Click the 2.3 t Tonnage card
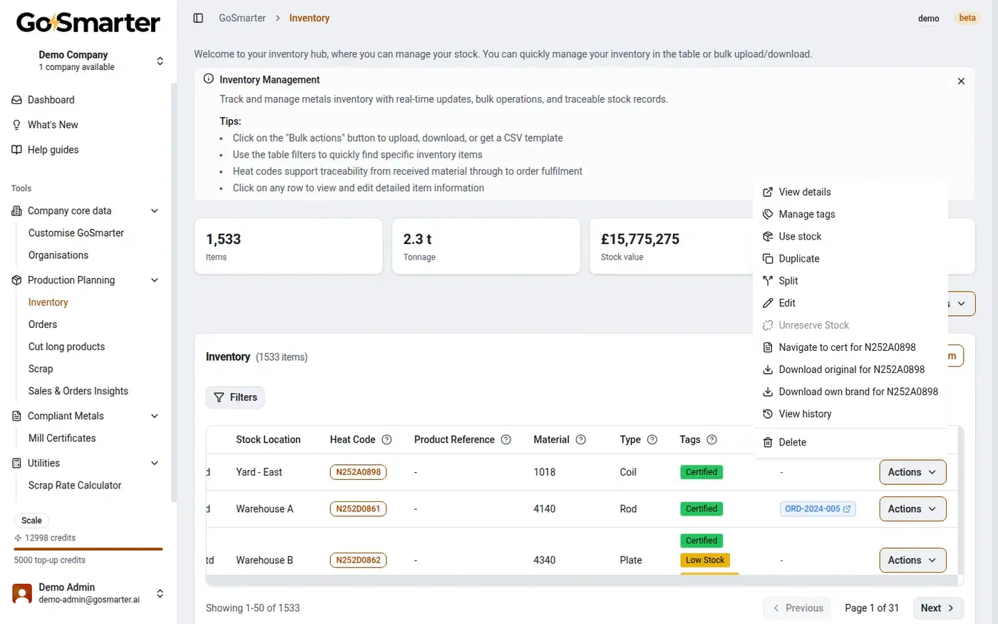 [486, 247]
